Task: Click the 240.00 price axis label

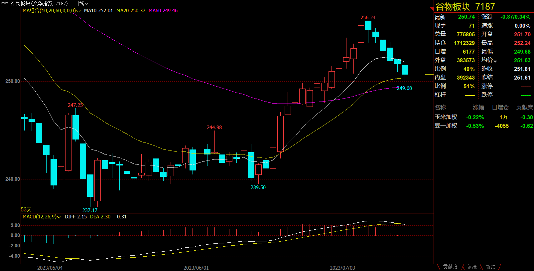Action: coord(13,179)
